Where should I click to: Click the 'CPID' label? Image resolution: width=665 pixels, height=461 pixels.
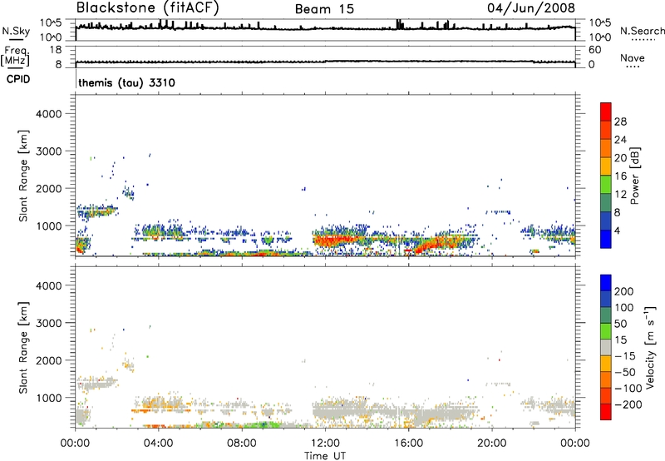click(18, 79)
